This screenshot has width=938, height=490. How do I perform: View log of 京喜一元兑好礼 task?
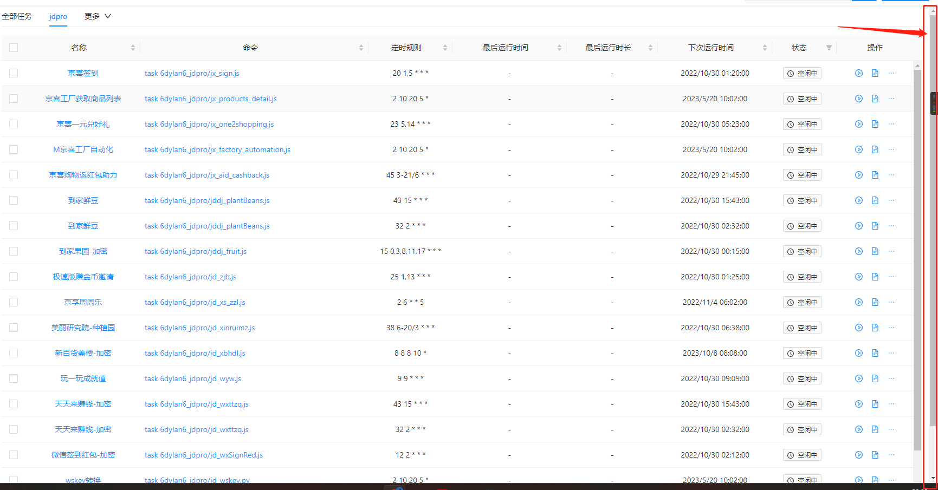coord(875,124)
